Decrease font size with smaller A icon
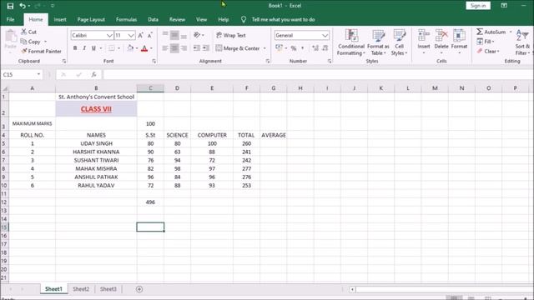Image resolution: width=534 pixels, height=300 pixels. tap(150, 35)
